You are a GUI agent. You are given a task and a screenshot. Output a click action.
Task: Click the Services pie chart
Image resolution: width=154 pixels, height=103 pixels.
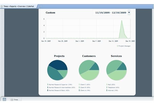point(116,70)
